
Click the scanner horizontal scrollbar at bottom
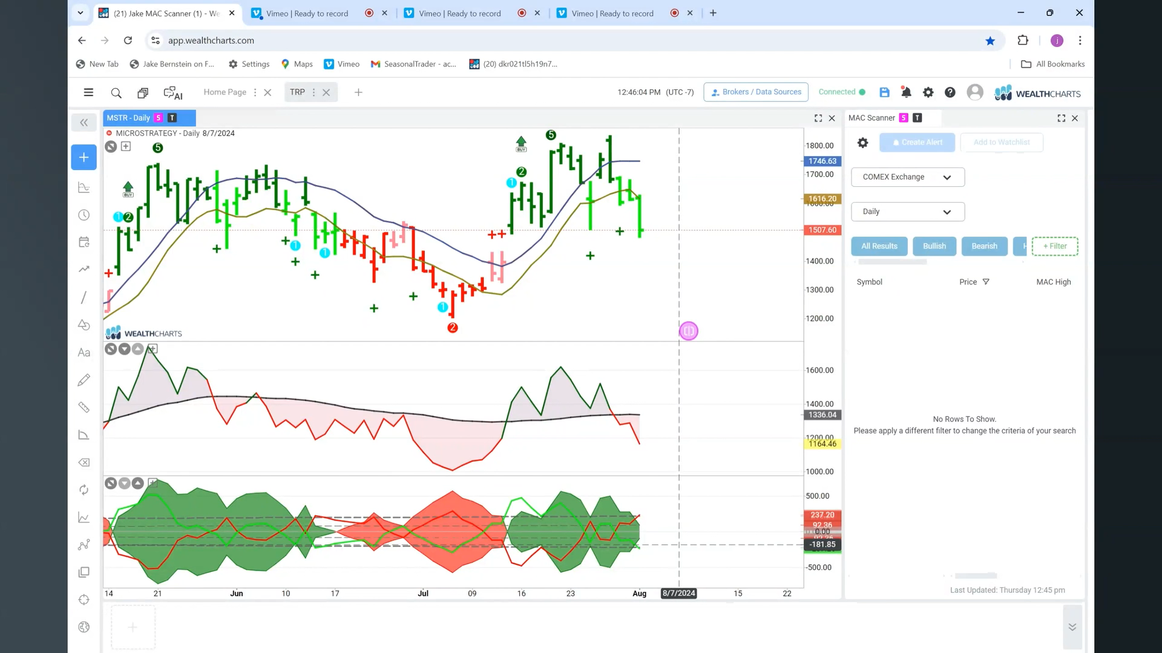[976, 576]
